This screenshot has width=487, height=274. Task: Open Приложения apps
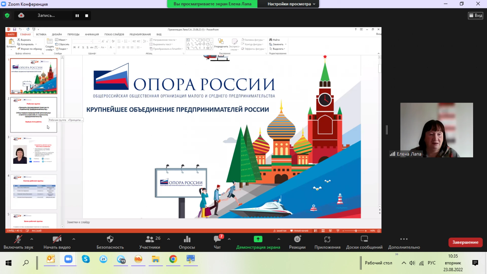coord(327,242)
